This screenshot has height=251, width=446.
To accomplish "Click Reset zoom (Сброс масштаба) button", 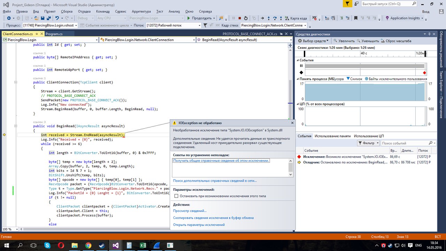I will click(x=396, y=41).
